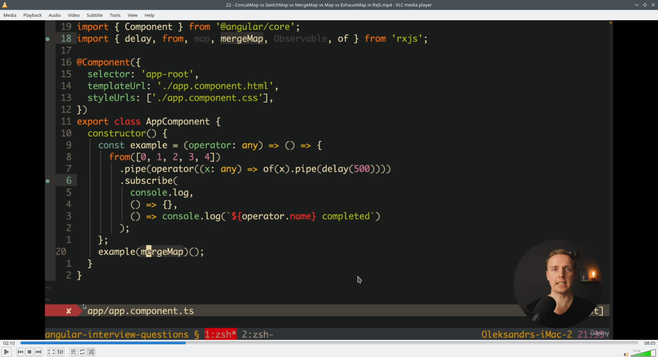Screen dimensions: 658x357
Task: Click the elapsed time 02:10
Action: point(9,343)
